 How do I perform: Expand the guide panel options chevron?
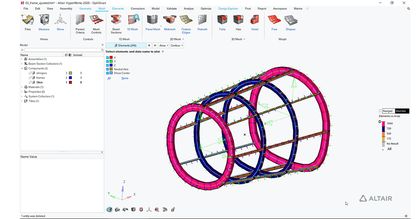tap(163, 52)
